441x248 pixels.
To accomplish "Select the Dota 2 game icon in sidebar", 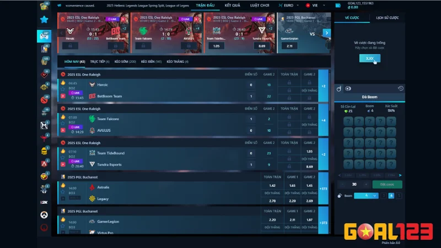I will [44, 100].
